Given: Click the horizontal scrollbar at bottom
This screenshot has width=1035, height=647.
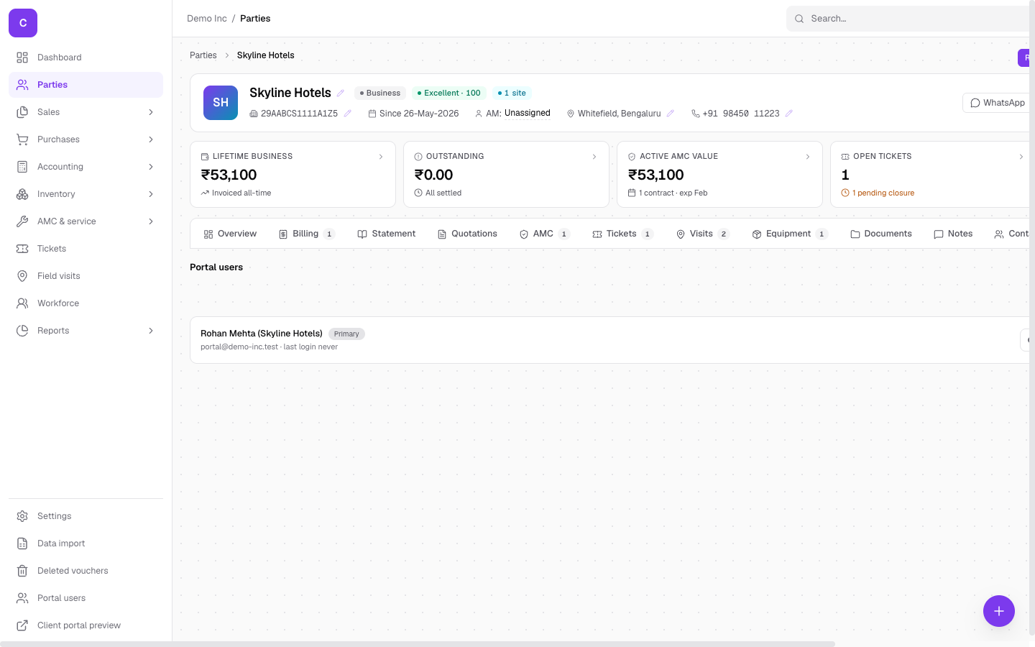Looking at the screenshot, I should (418, 644).
